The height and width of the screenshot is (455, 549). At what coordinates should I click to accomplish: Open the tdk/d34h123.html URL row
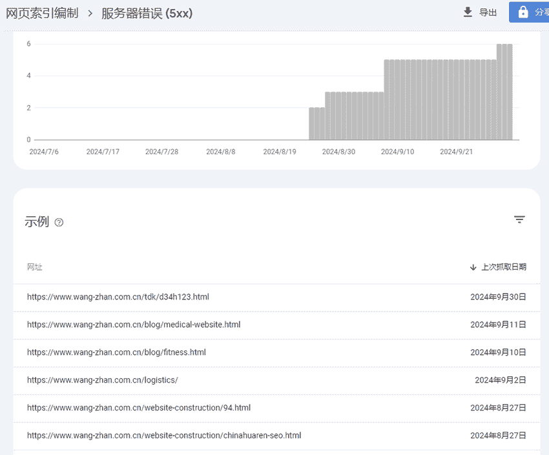118,297
